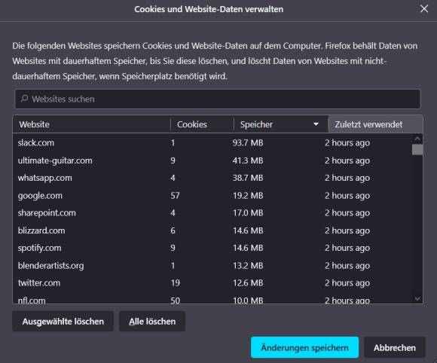This screenshot has width=437, height=363.
Task: Sort list by Website column header
Action: pyautogui.click(x=92, y=124)
